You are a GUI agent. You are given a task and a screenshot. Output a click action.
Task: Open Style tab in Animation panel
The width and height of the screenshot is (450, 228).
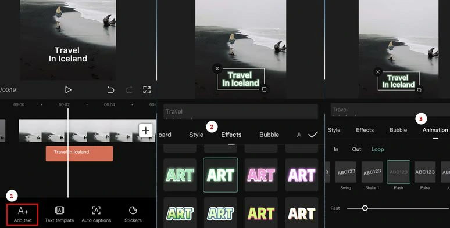(334, 130)
